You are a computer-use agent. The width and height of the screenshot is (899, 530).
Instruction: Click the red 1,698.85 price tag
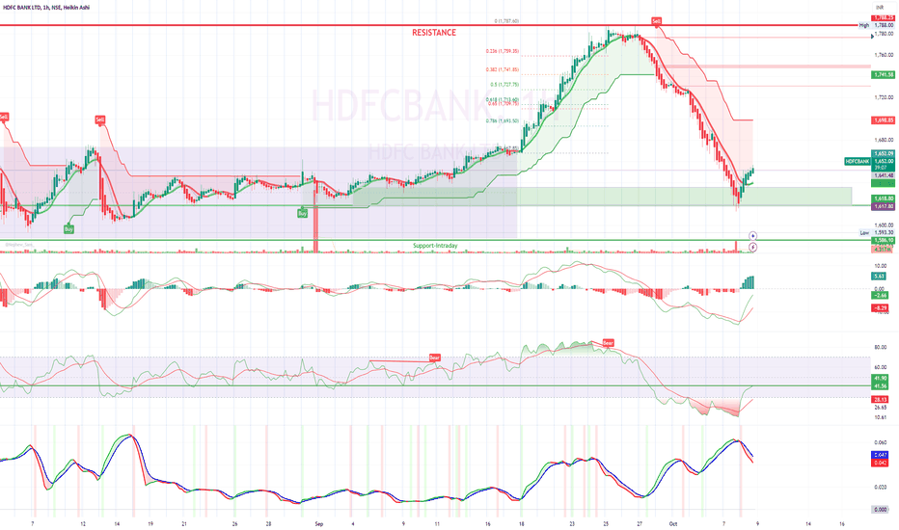click(x=883, y=120)
